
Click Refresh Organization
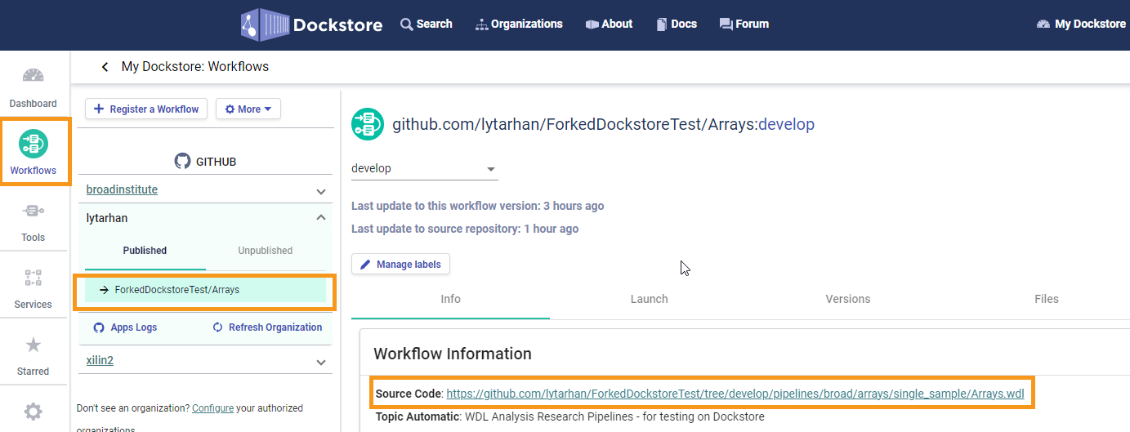(x=267, y=327)
